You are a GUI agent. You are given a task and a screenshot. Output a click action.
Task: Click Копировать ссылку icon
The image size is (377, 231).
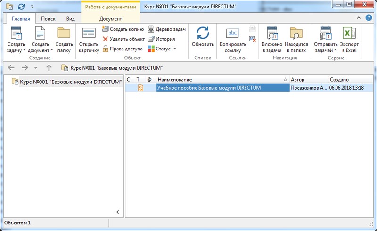(x=232, y=33)
